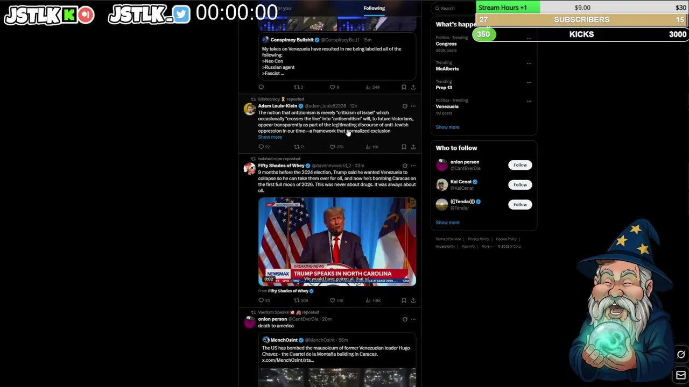Switch to the Following tab
This screenshot has height=387, width=689.
(x=374, y=8)
